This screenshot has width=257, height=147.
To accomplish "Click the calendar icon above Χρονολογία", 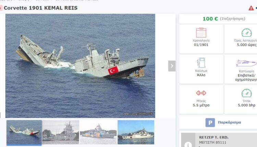I will pos(201,32).
